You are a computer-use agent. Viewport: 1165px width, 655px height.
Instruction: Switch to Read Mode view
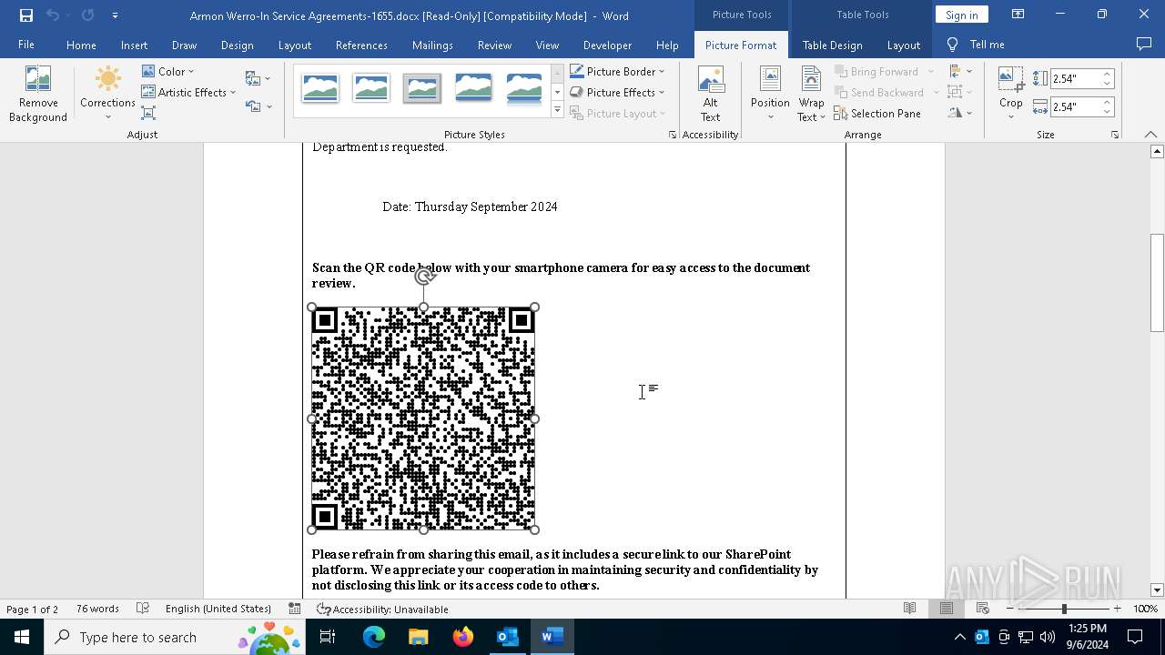coord(909,609)
